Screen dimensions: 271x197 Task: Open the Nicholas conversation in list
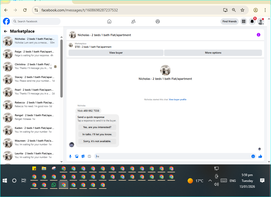click(30, 41)
